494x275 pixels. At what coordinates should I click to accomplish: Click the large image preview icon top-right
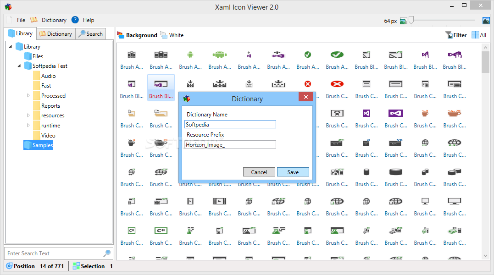[486, 20]
